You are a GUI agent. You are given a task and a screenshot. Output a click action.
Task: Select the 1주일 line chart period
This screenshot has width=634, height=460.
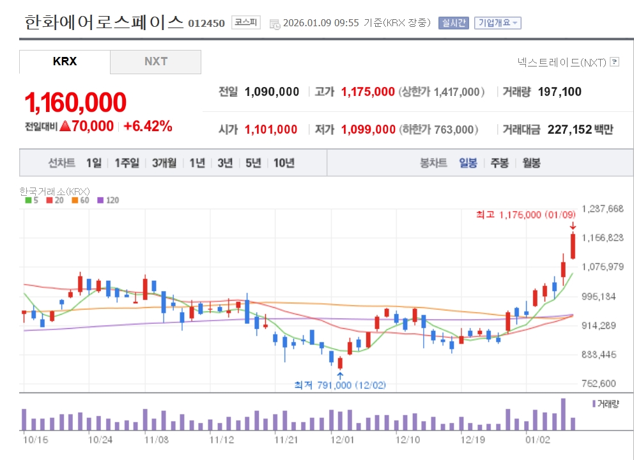127,163
